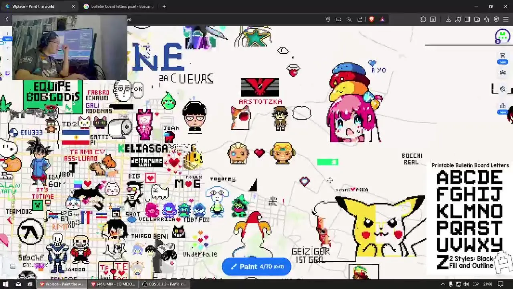This screenshot has width=513, height=289.
Task: Go back with the browser back arrow
Action: click(7, 19)
